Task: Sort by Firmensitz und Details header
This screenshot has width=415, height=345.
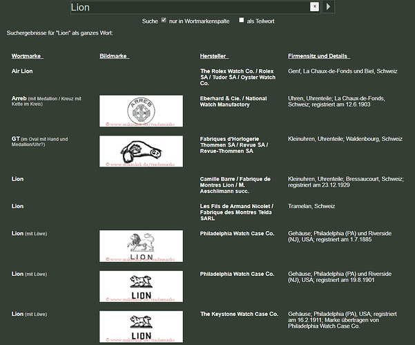Action: (x=319, y=56)
